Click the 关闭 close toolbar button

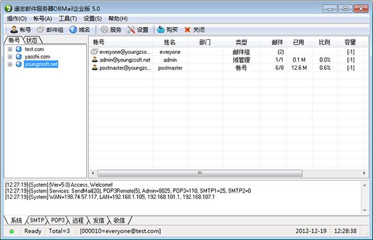point(194,30)
